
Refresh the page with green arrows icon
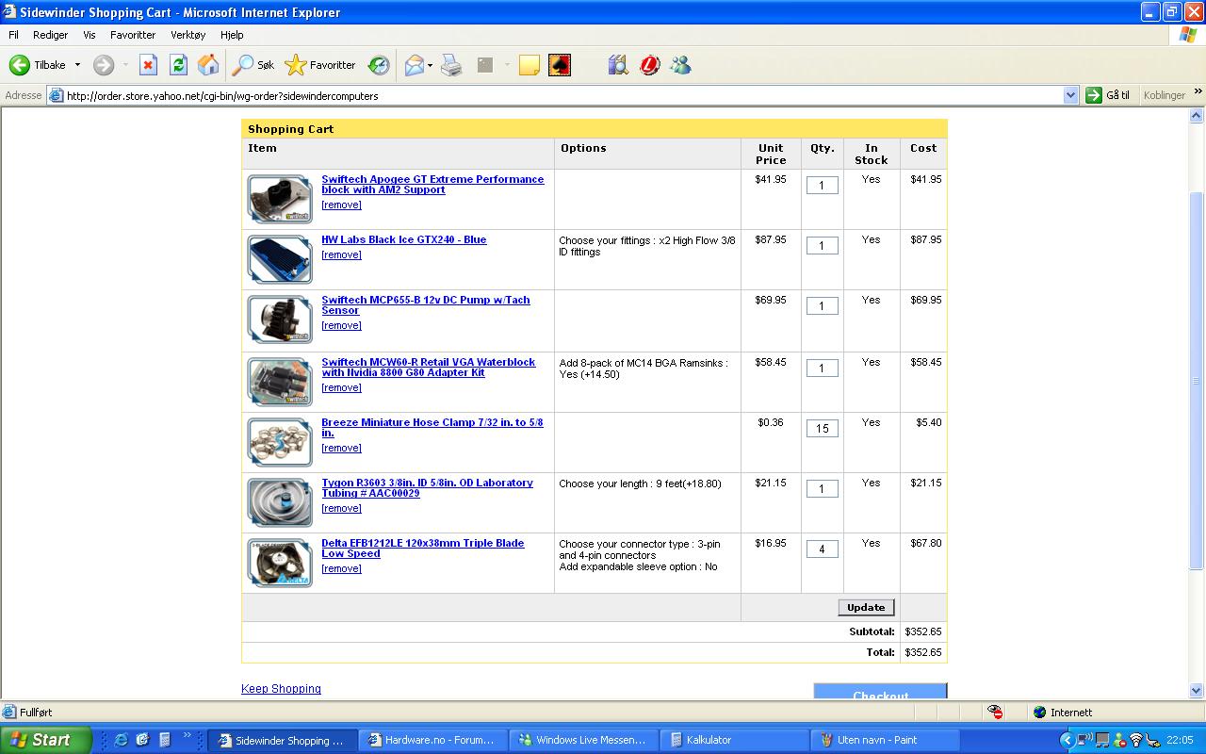pyautogui.click(x=178, y=65)
